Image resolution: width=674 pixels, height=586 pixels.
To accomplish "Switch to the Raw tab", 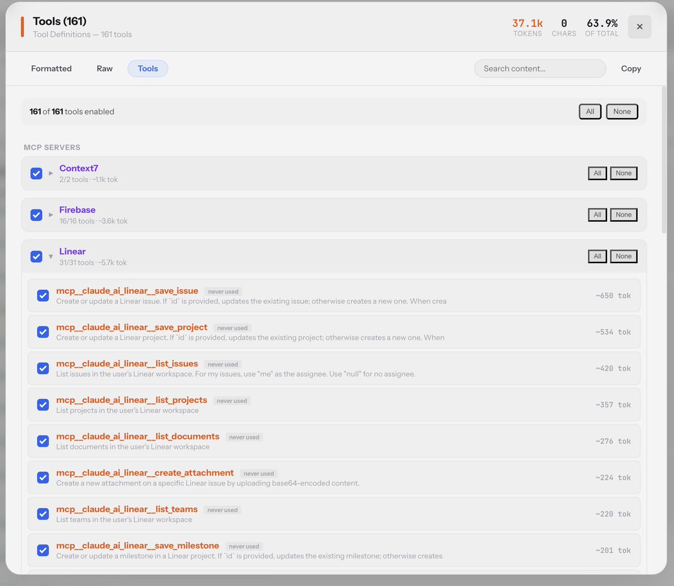I will coord(104,69).
